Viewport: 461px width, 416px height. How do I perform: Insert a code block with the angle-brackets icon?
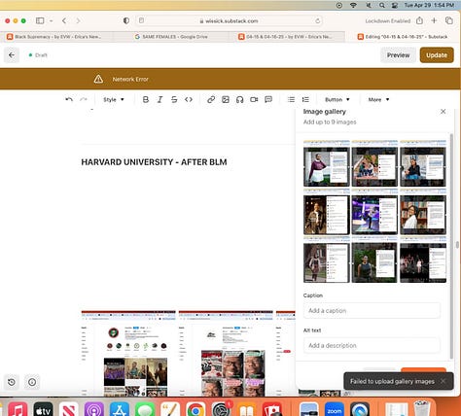click(189, 99)
